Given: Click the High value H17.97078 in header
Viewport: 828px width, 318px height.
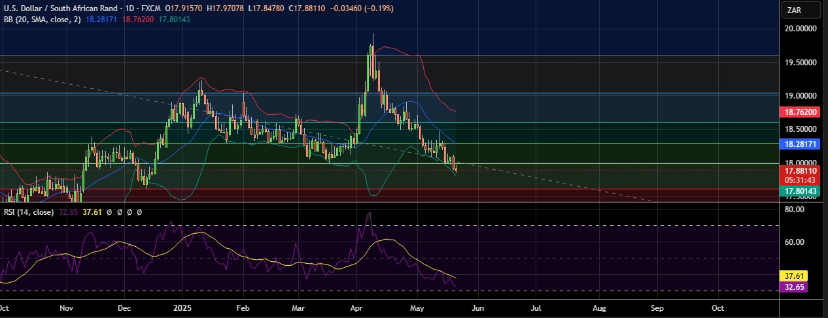Looking at the screenshot, I should point(224,8).
